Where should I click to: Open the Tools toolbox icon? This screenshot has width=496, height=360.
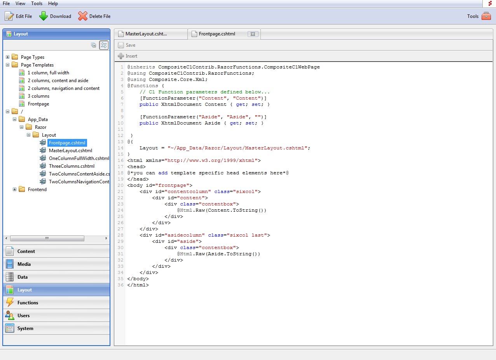click(x=486, y=16)
